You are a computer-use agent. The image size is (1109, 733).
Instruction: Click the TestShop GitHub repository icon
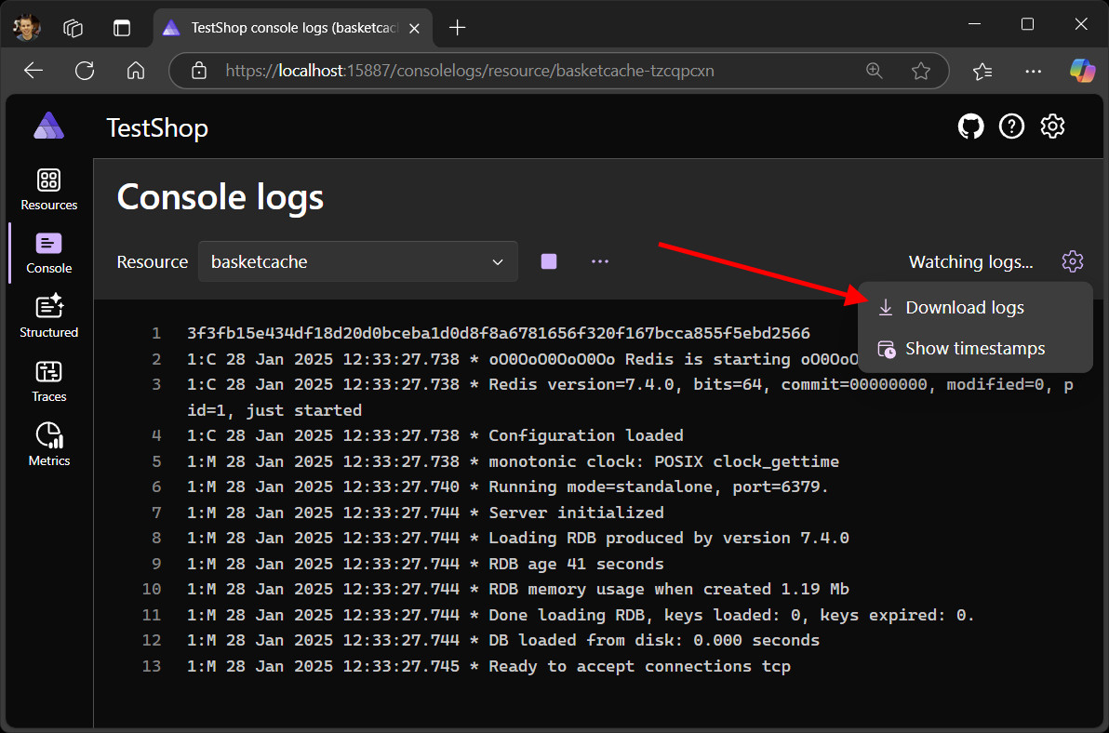click(970, 126)
